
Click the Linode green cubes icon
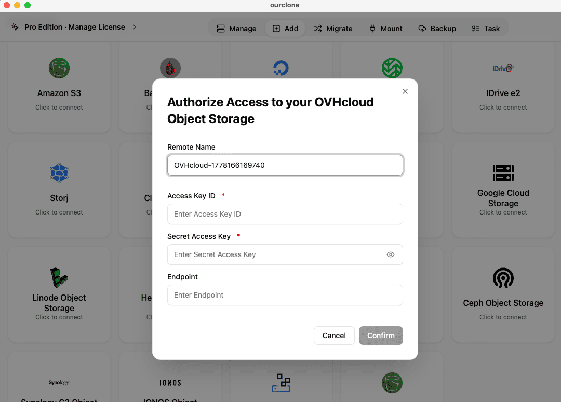click(59, 278)
